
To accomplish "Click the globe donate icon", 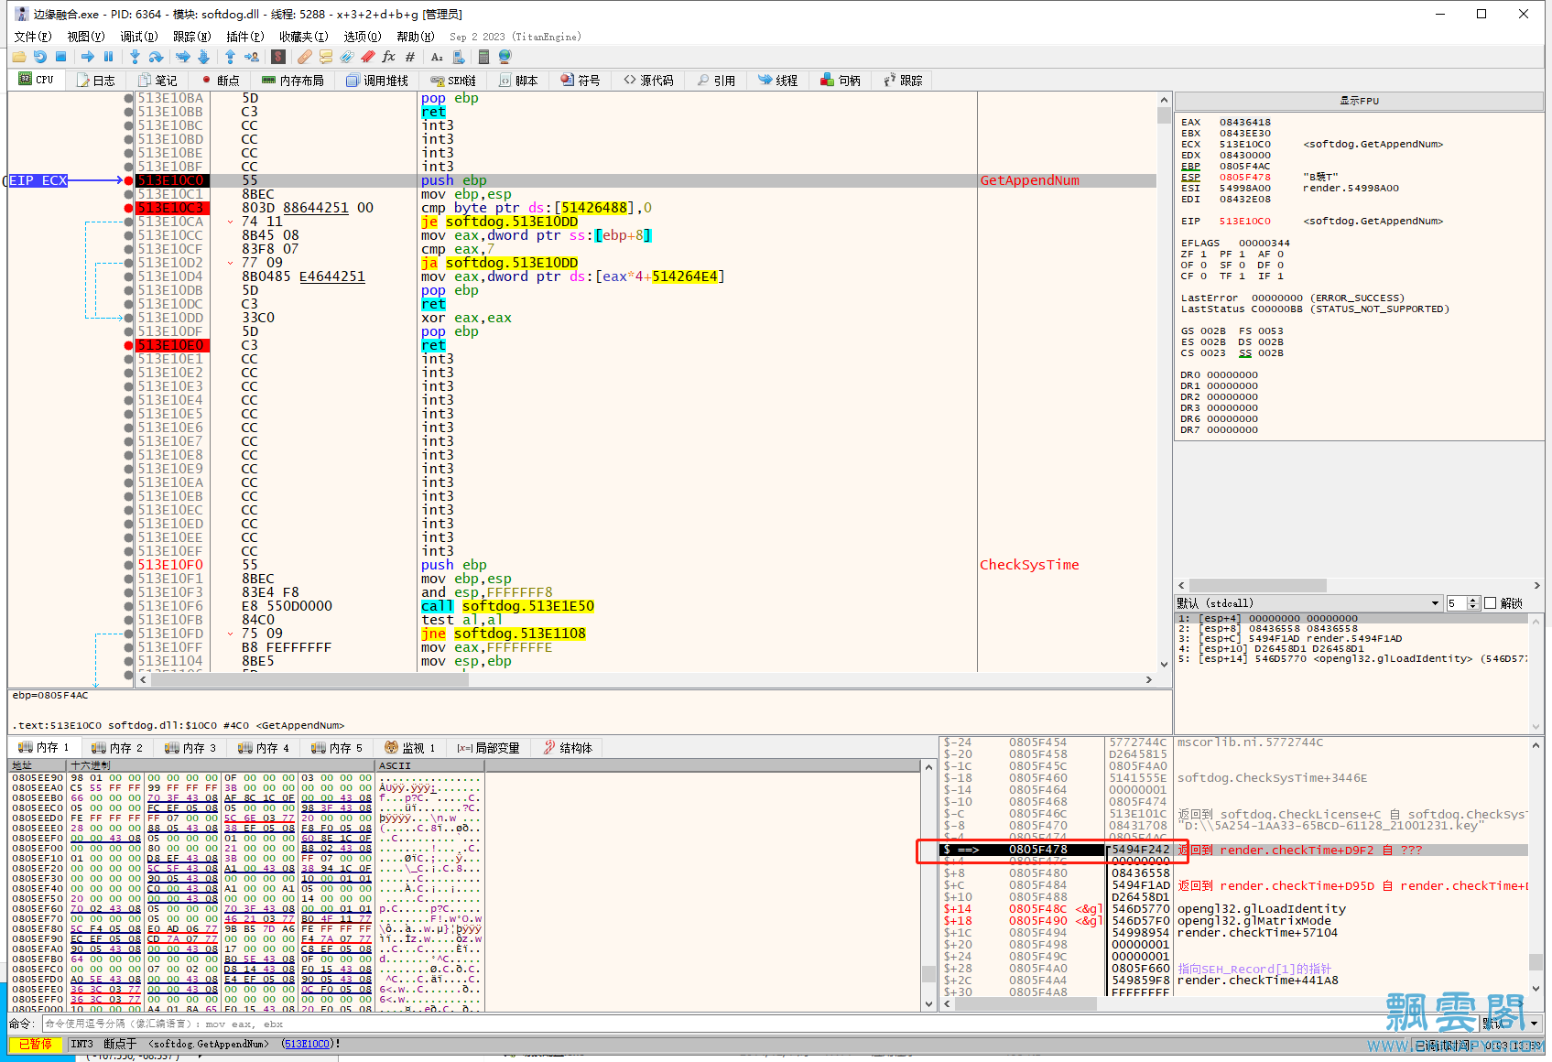I will pyautogui.click(x=505, y=57).
